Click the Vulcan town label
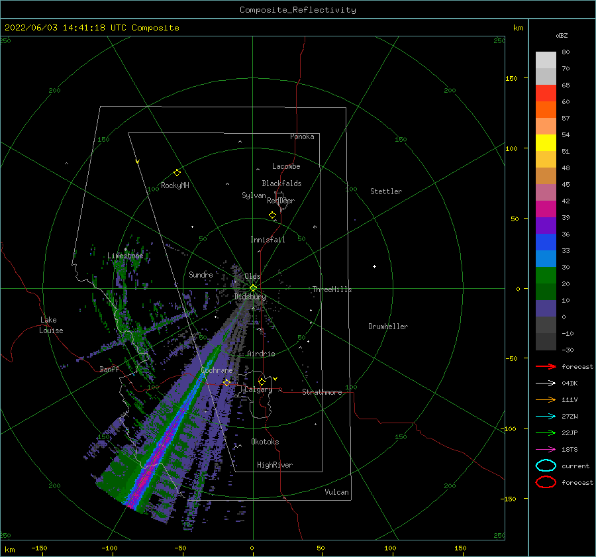This screenshot has height=557, width=596. [x=336, y=492]
